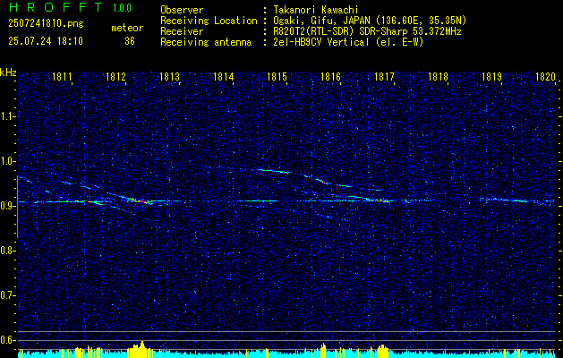563x358 pixels.
Task: Click the name Takanori Kawachi
Action: [x=316, y=10]
